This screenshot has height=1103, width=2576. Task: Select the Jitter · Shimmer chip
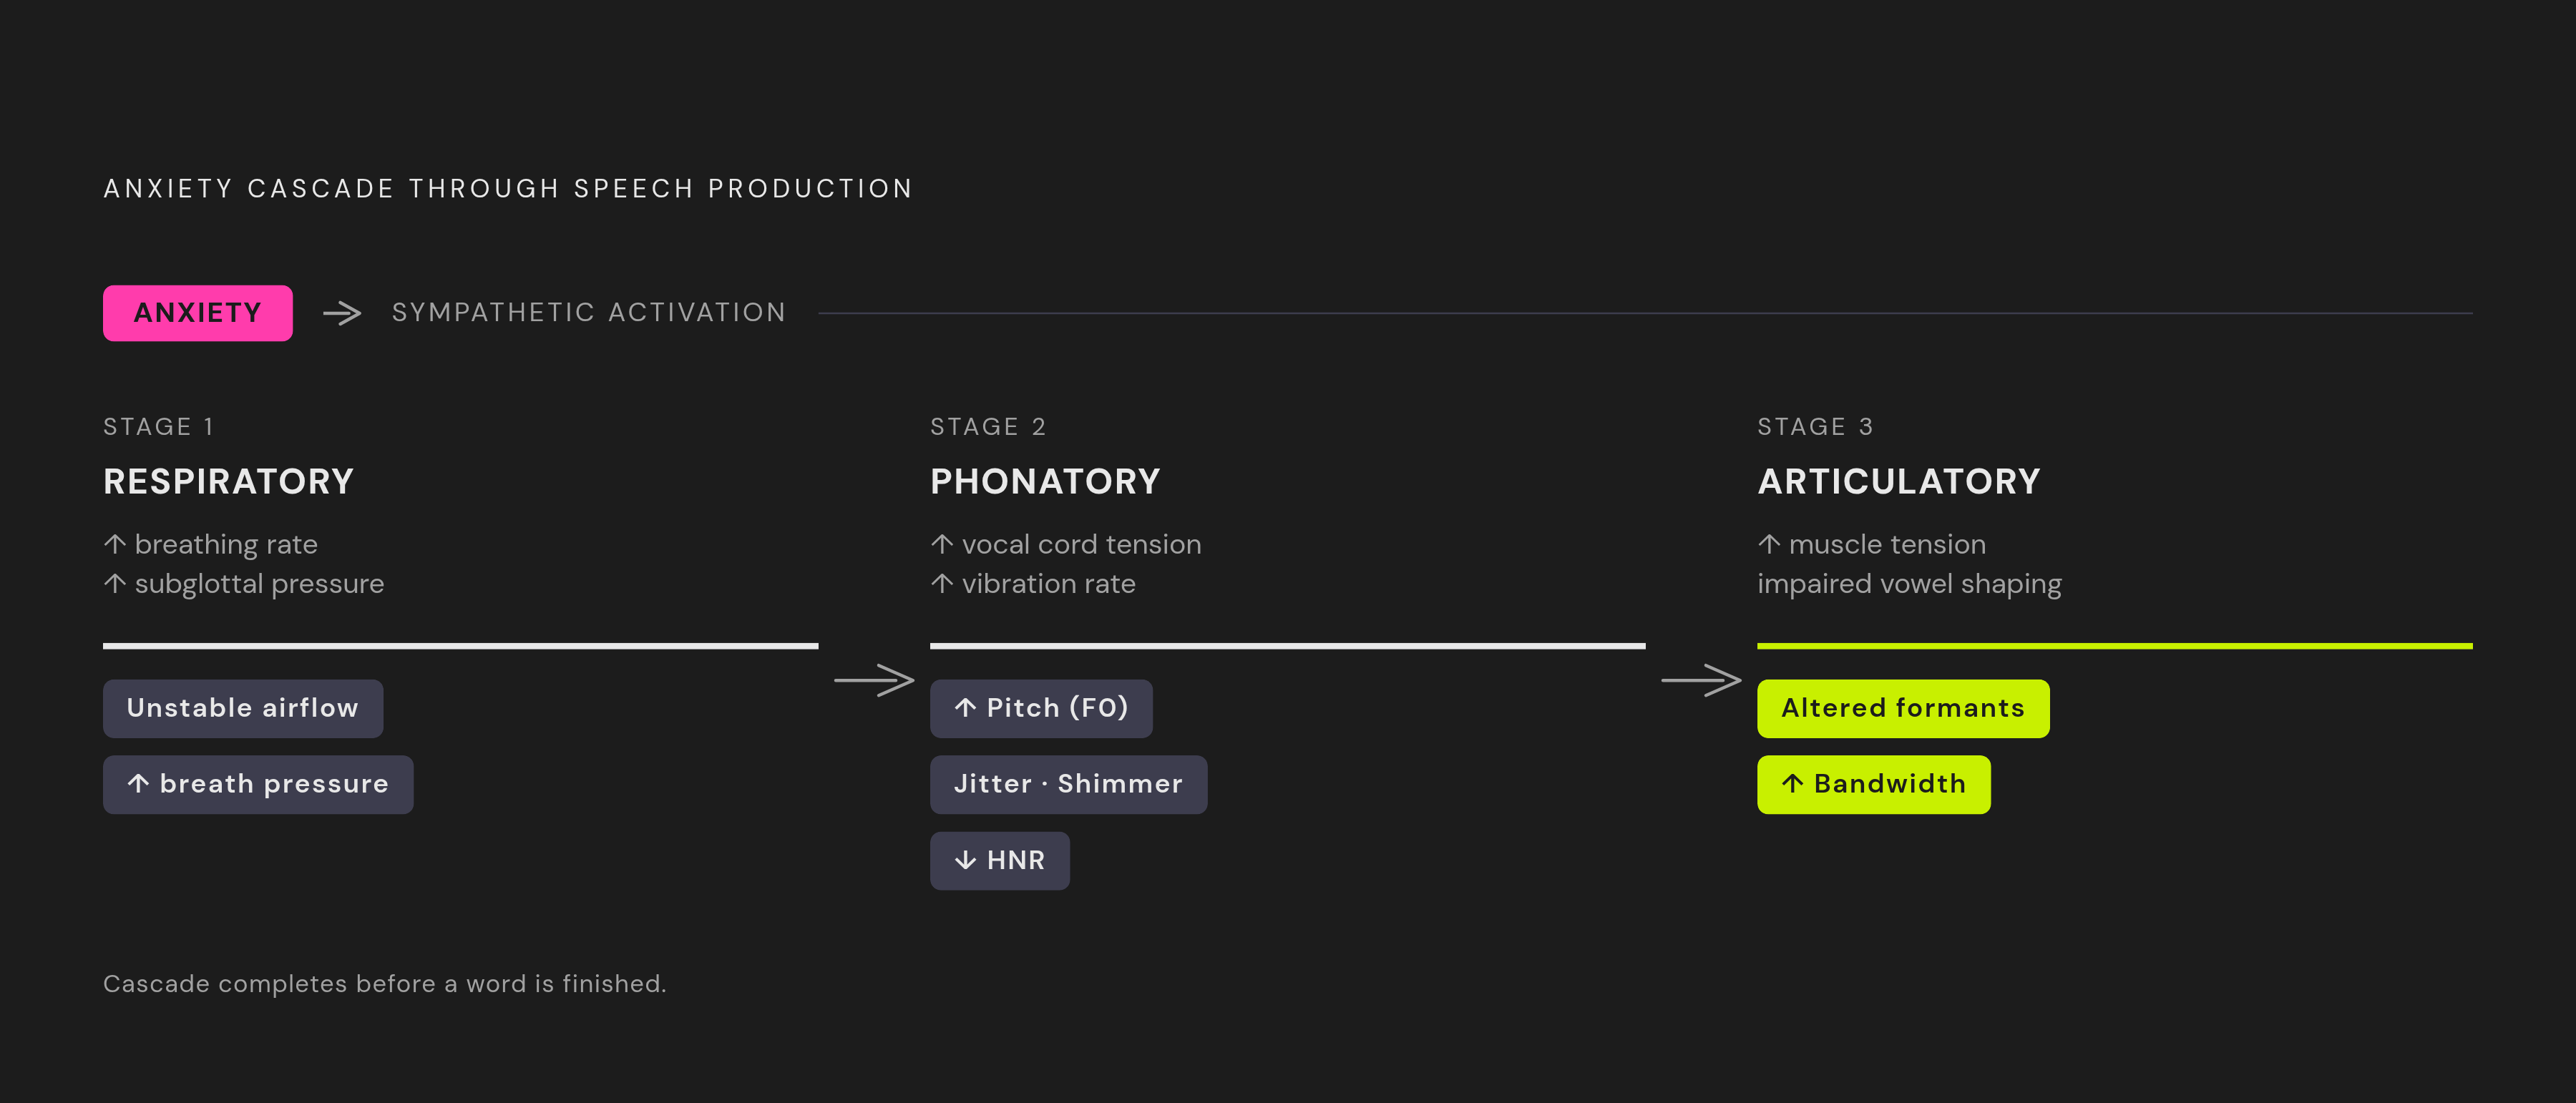click(x=1068, y=784)
